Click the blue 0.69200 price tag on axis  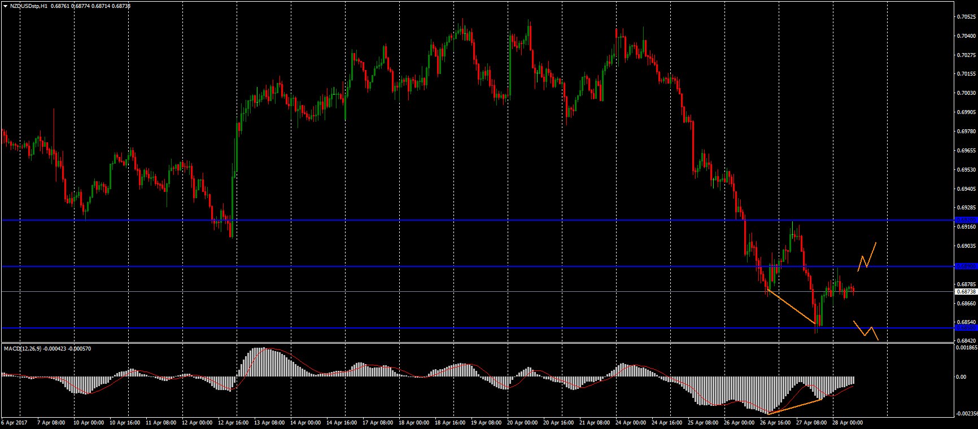965,220
